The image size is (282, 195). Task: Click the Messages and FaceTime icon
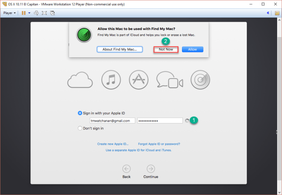point(170,80)
